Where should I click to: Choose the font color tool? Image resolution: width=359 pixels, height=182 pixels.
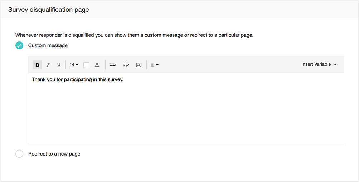[x=97, y=65]
